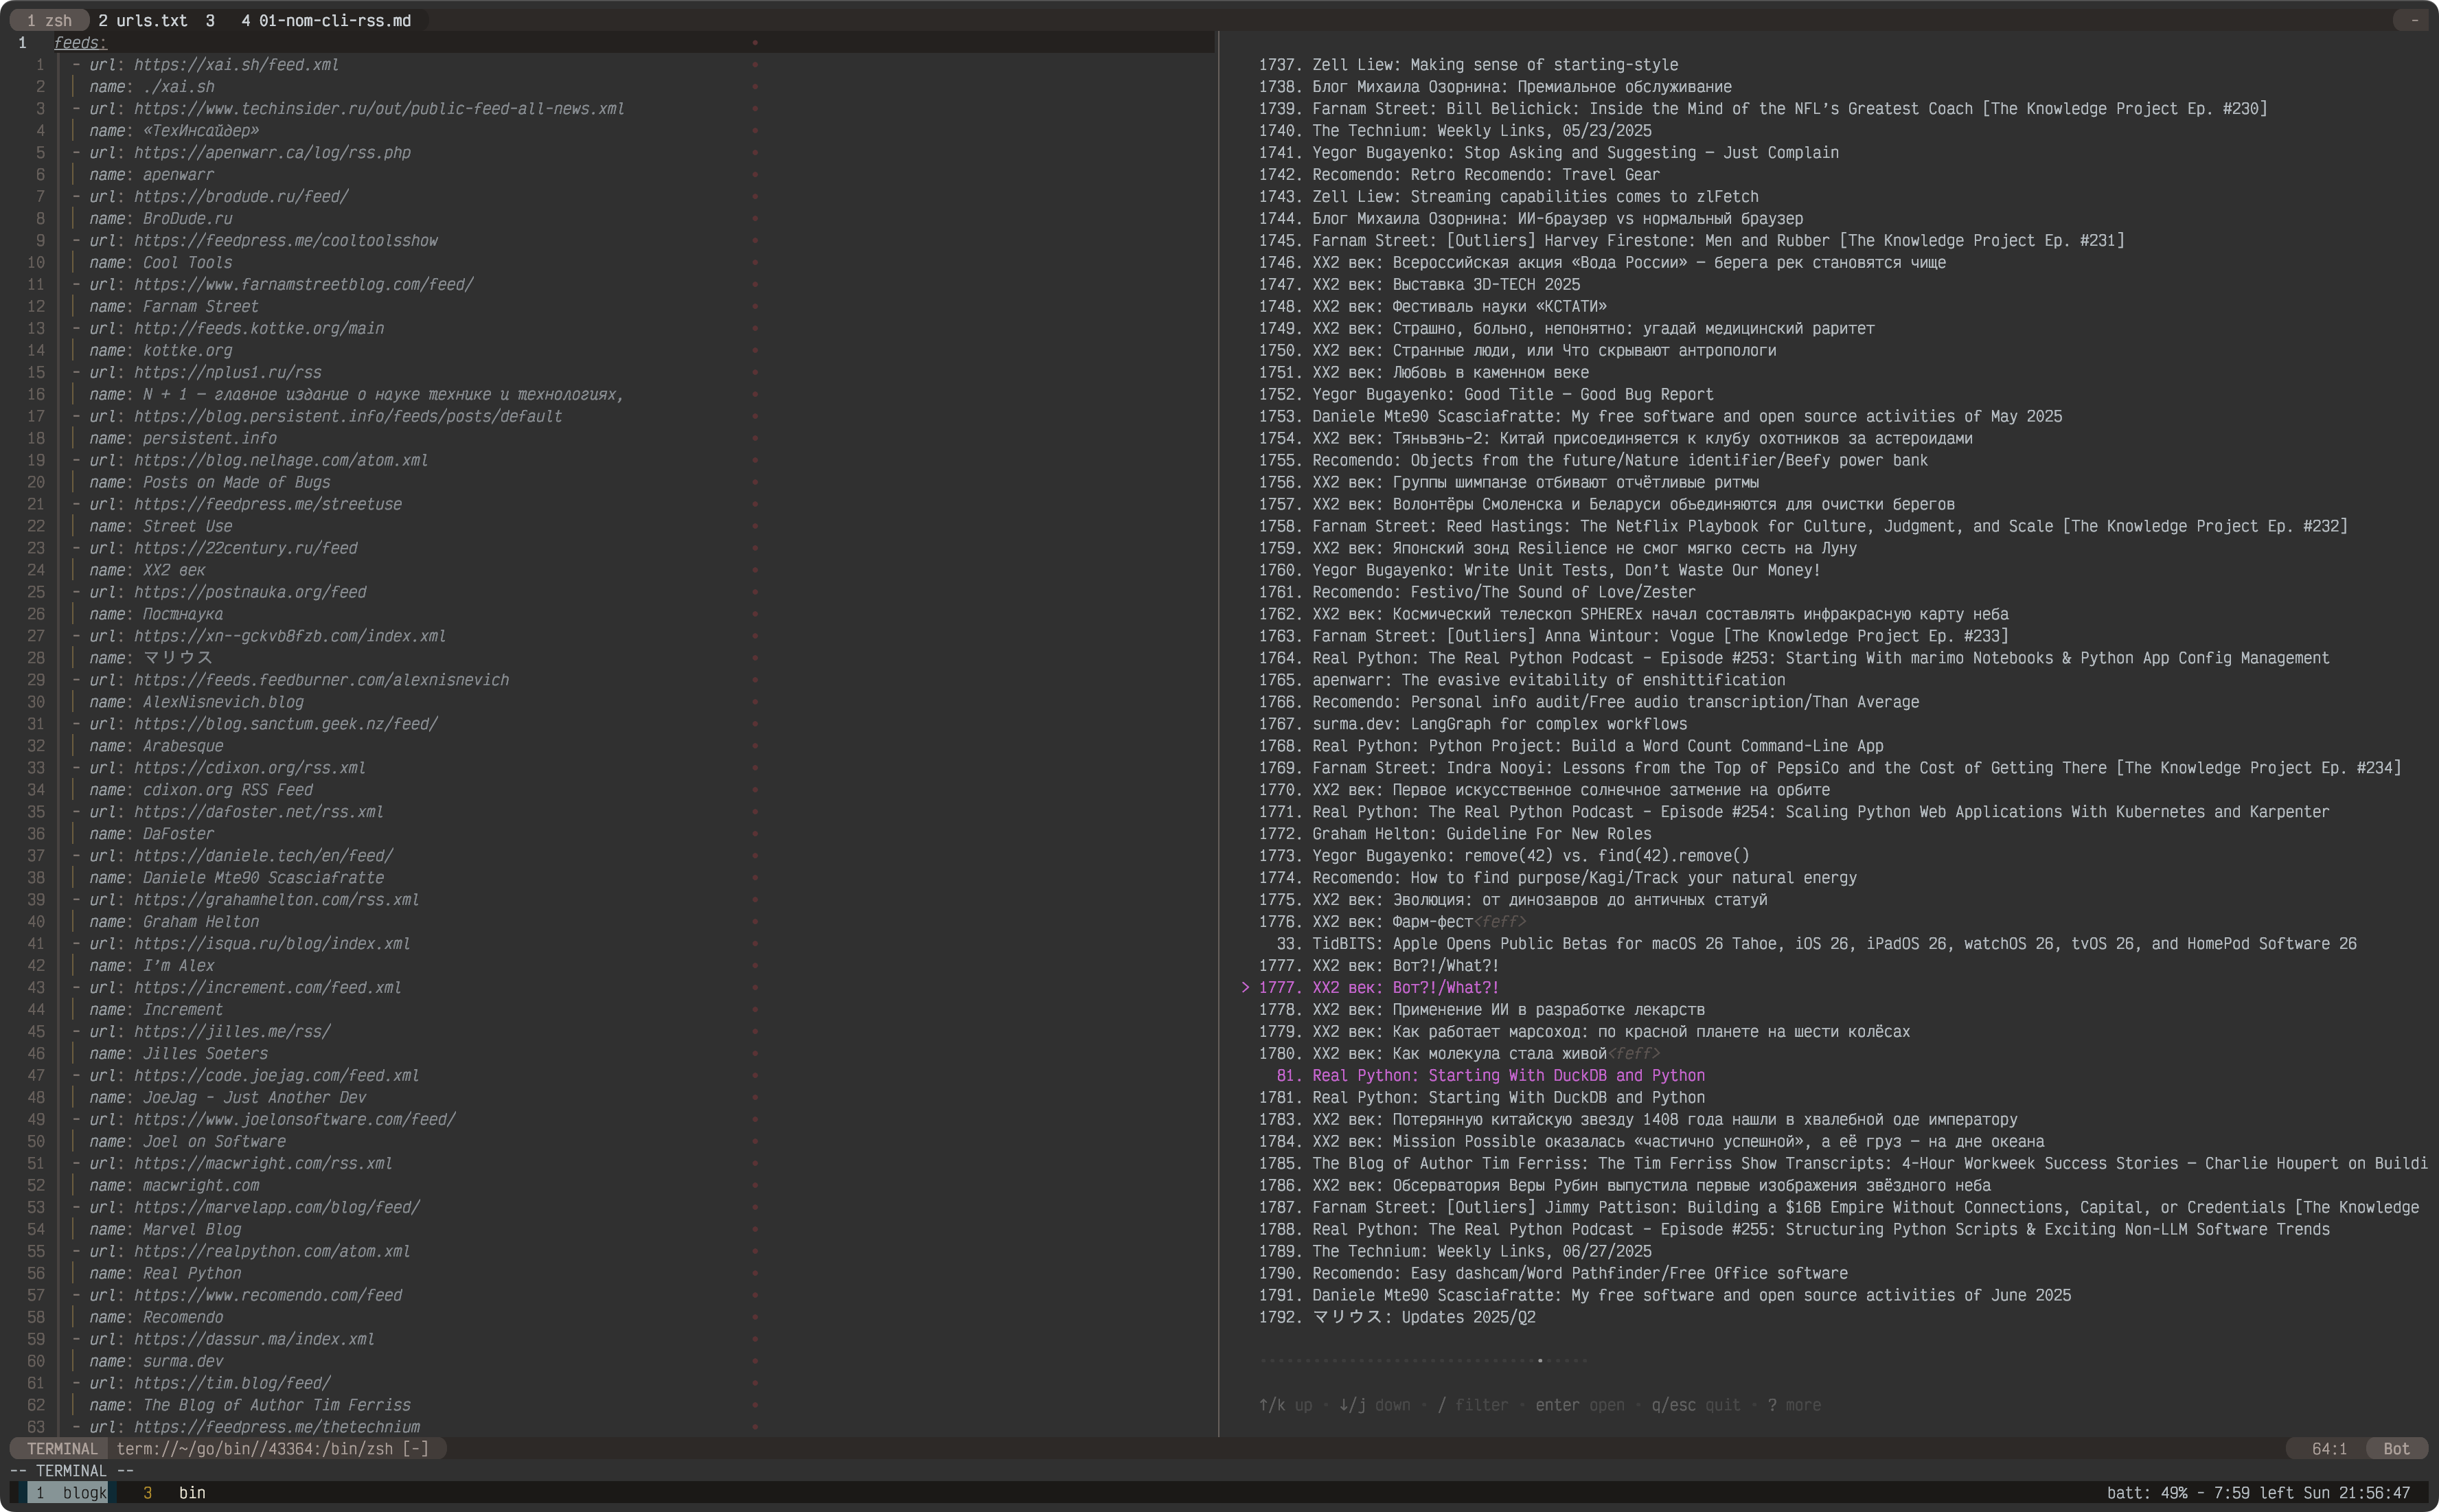
Task: Select tmux window 1 blogk
Action: (x=69, y=1492)
